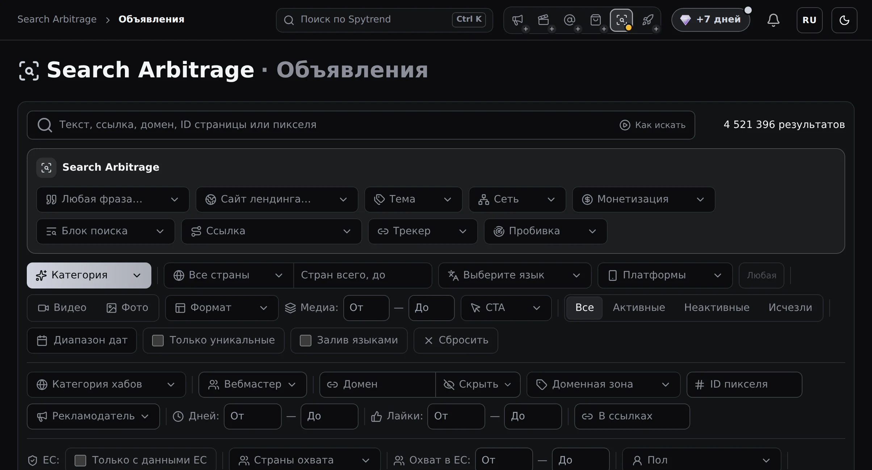
Task: Open the rocket section icon
Action: tap(648, 20)
